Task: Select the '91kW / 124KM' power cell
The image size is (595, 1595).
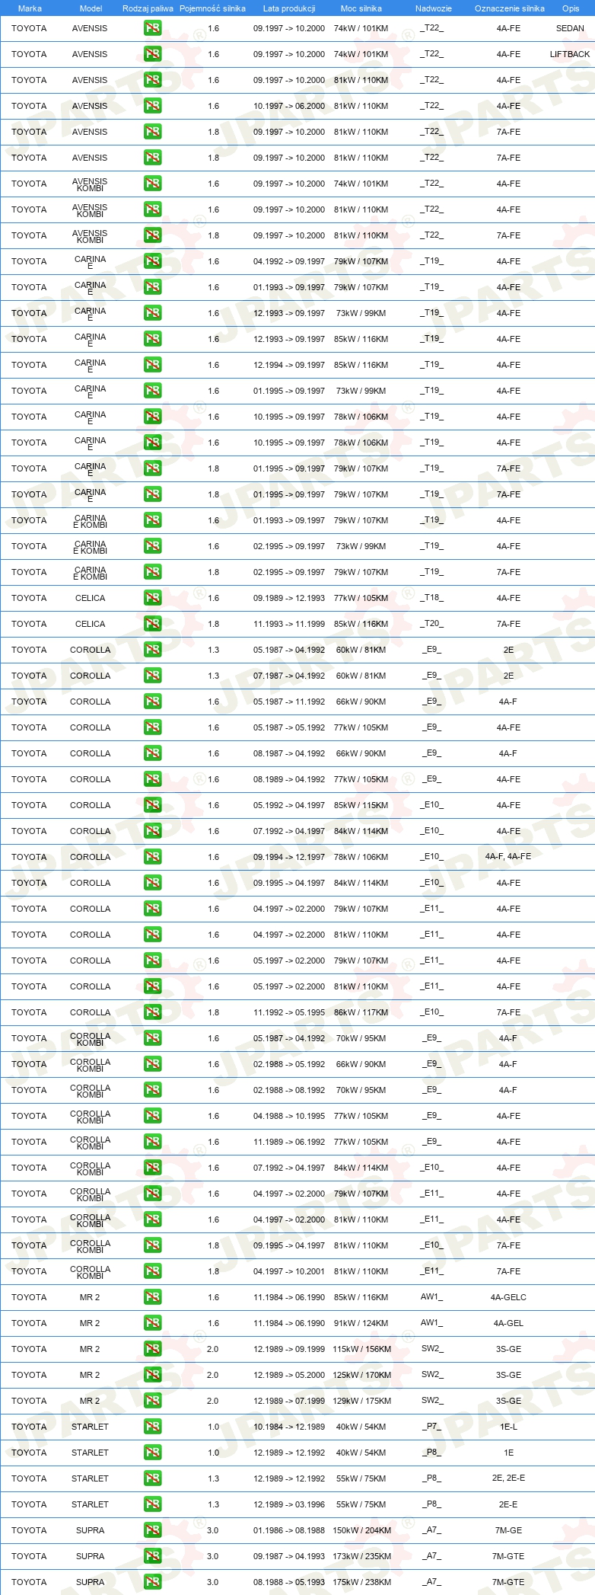Action: tap(361, 1323)
